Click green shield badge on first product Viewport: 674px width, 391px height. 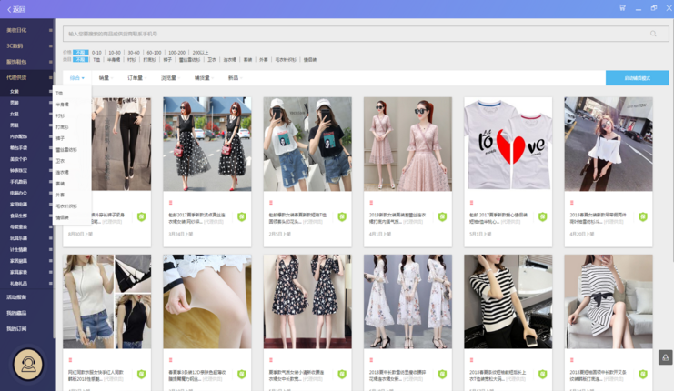click(141, 216)
